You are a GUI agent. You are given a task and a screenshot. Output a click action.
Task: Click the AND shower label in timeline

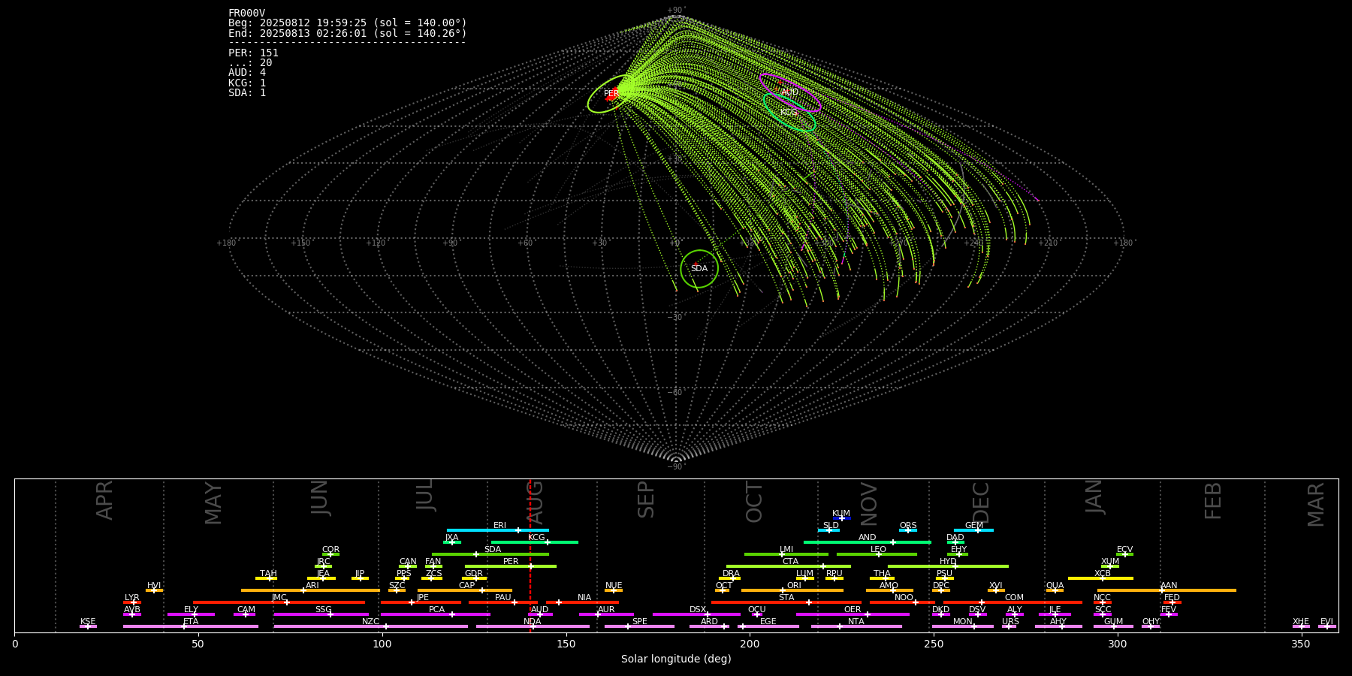(868, 538)
